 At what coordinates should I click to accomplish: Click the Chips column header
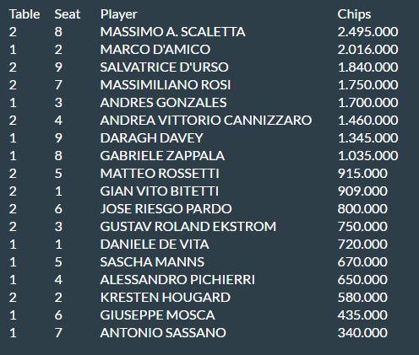pyautogui.click(x=354, y=14)
